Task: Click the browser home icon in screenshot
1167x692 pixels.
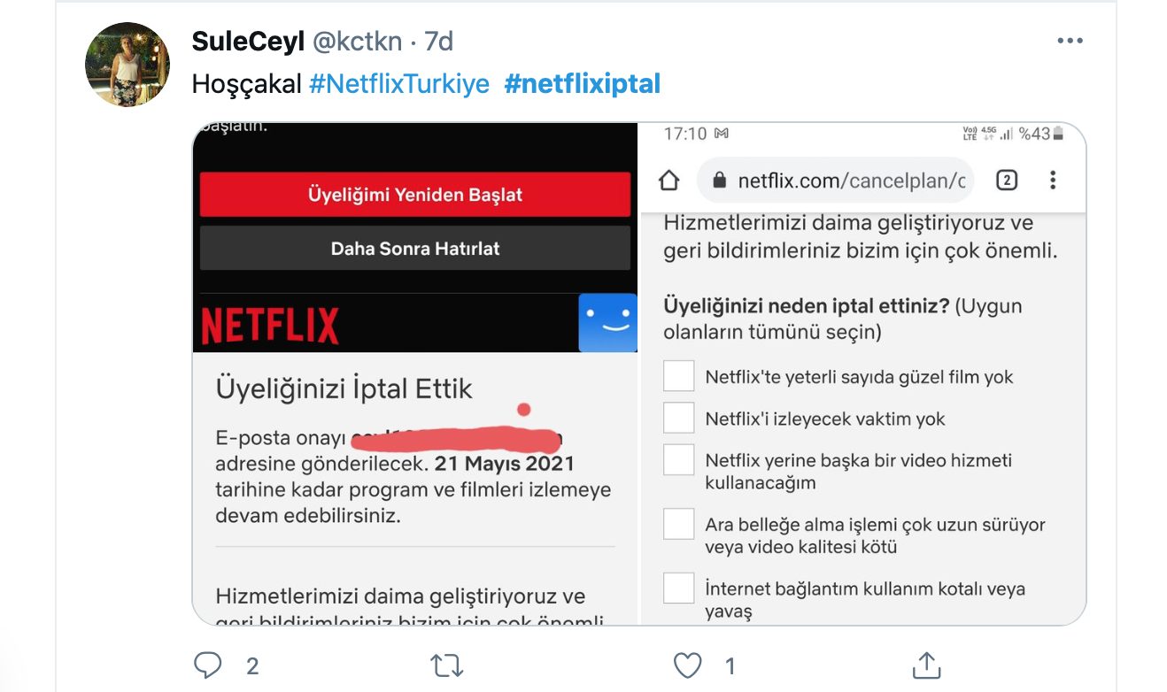Action: [x=669, y=181]
